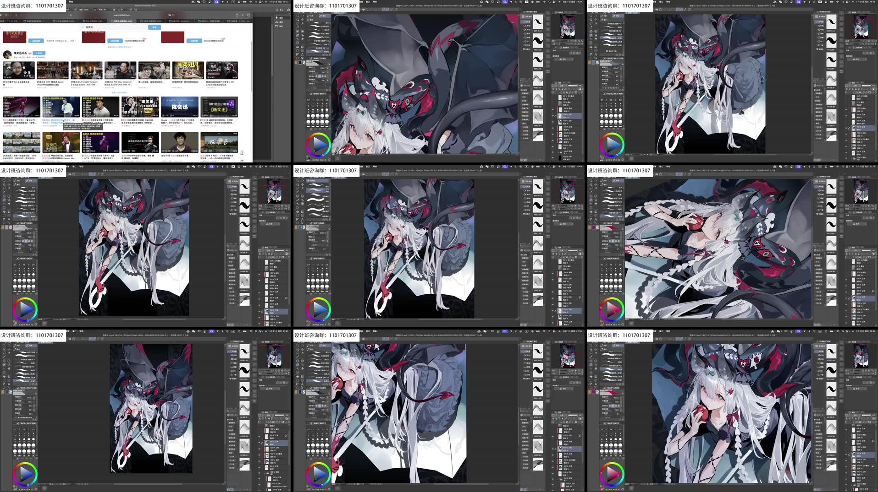
Task: Open the 窗口 menu above the bat-wing close-up
Action: point(368,2)
